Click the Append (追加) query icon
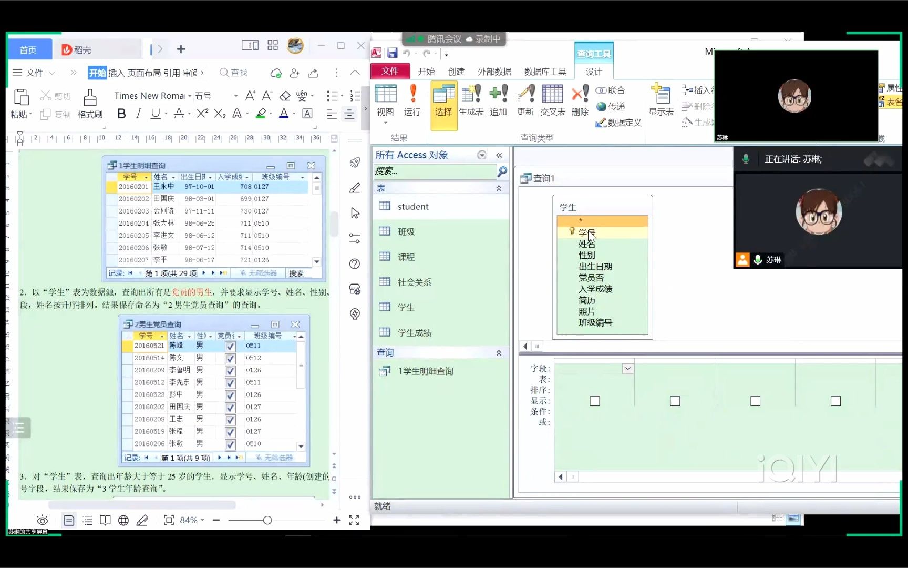 [x=498, y=101]
